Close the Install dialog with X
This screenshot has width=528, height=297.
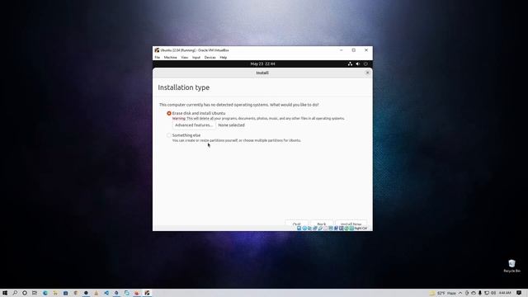[x=367, y=73]
